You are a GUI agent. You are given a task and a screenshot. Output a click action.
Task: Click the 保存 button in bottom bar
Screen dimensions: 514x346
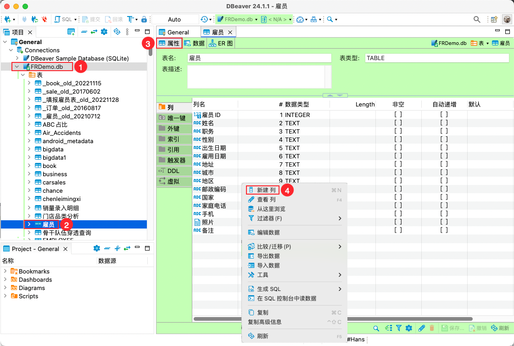click(x=453, y=328)
